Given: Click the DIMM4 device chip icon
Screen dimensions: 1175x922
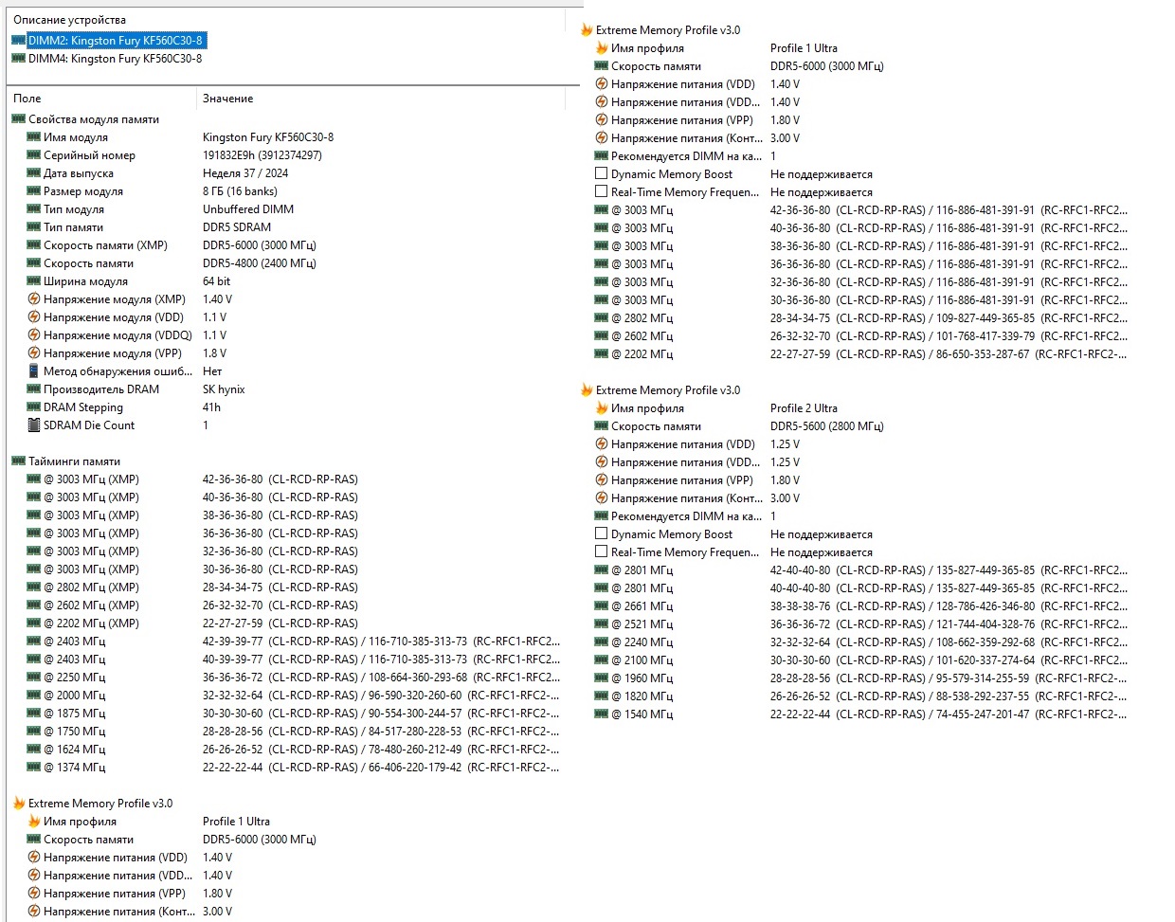Looking at the screenshot, I should (19, 59).
